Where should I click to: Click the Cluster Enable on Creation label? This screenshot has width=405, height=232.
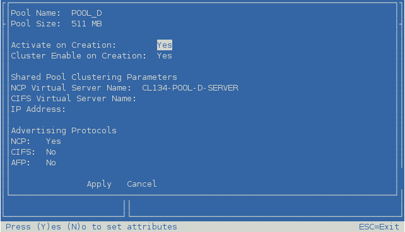click(x=78, y=56)
